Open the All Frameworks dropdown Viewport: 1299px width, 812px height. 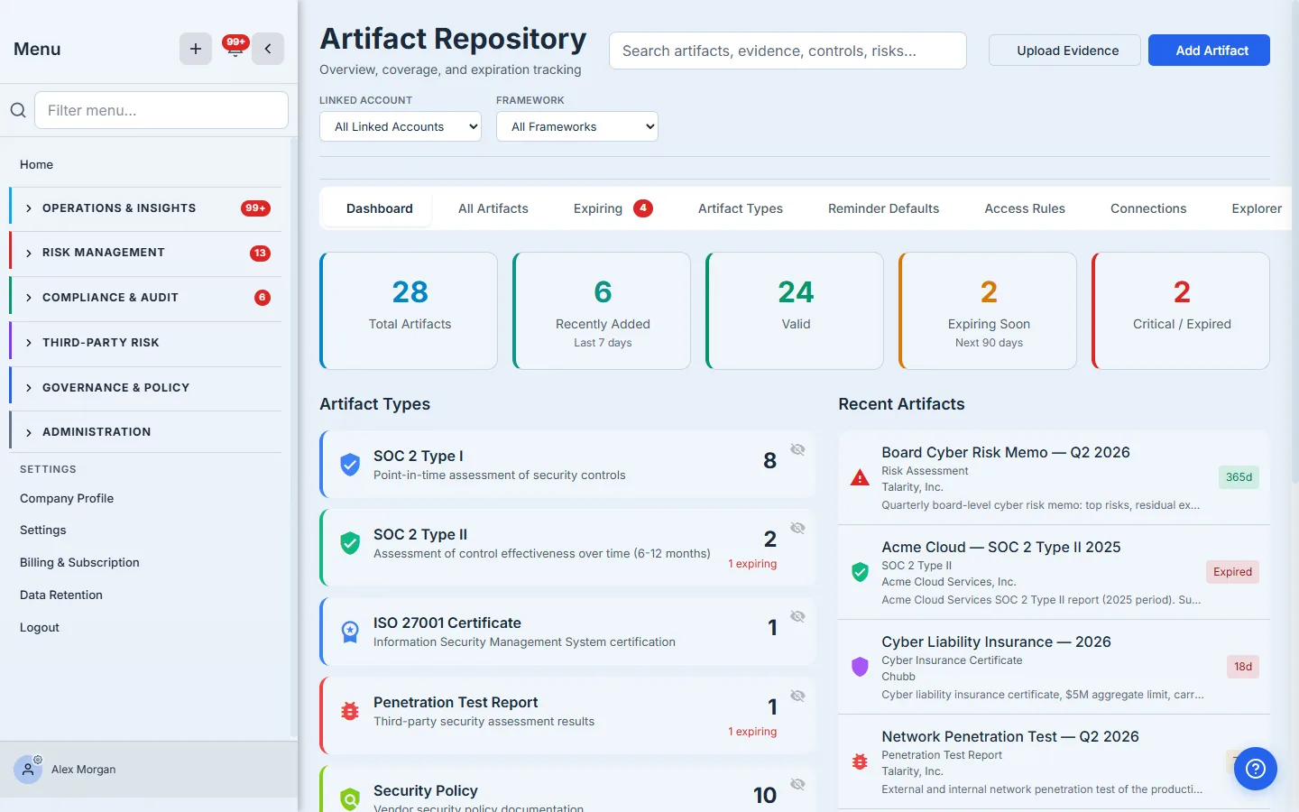(577, 126)
